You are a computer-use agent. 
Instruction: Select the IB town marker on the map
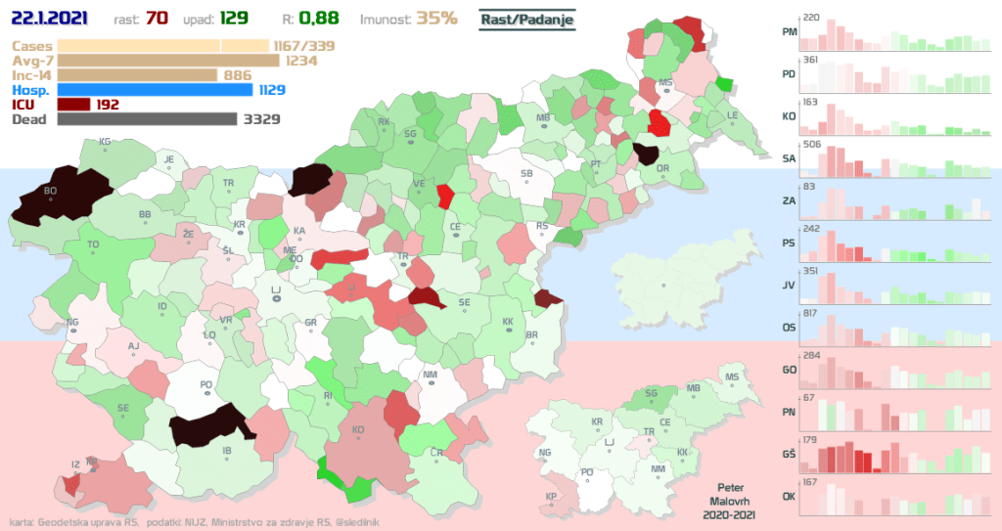[227, 457]
